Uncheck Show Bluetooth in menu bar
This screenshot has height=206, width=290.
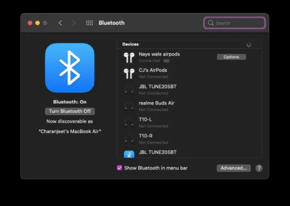(119, 168)
